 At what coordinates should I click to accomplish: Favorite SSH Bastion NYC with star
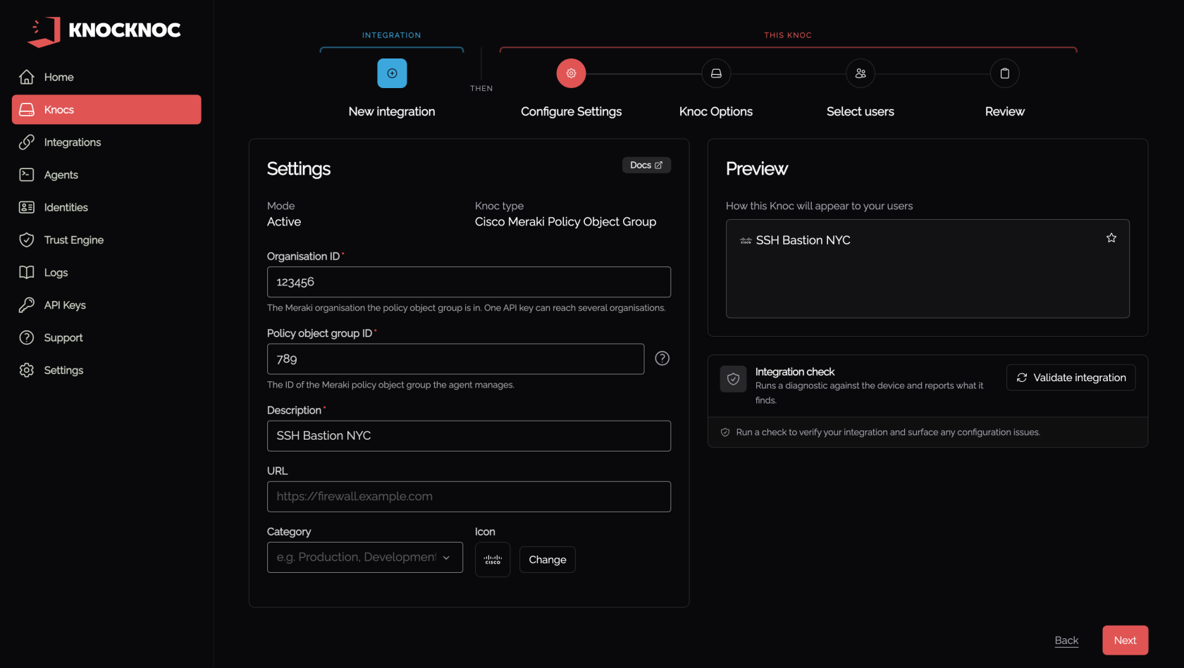1111,238
